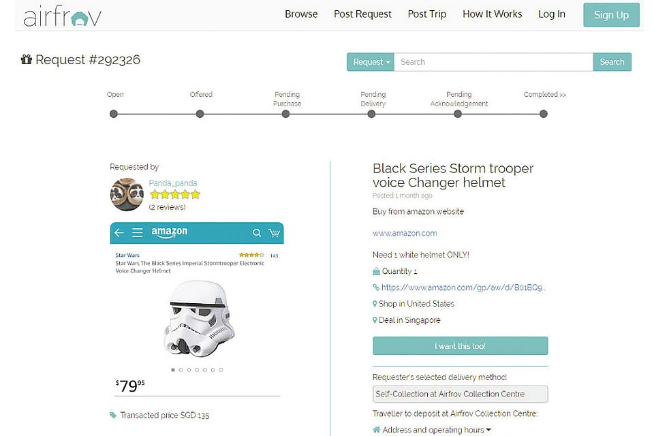The width and height of the screenshot is (654, 436).
Task: Click the Pending Purchase progress dot
Action: click(285, 114)
